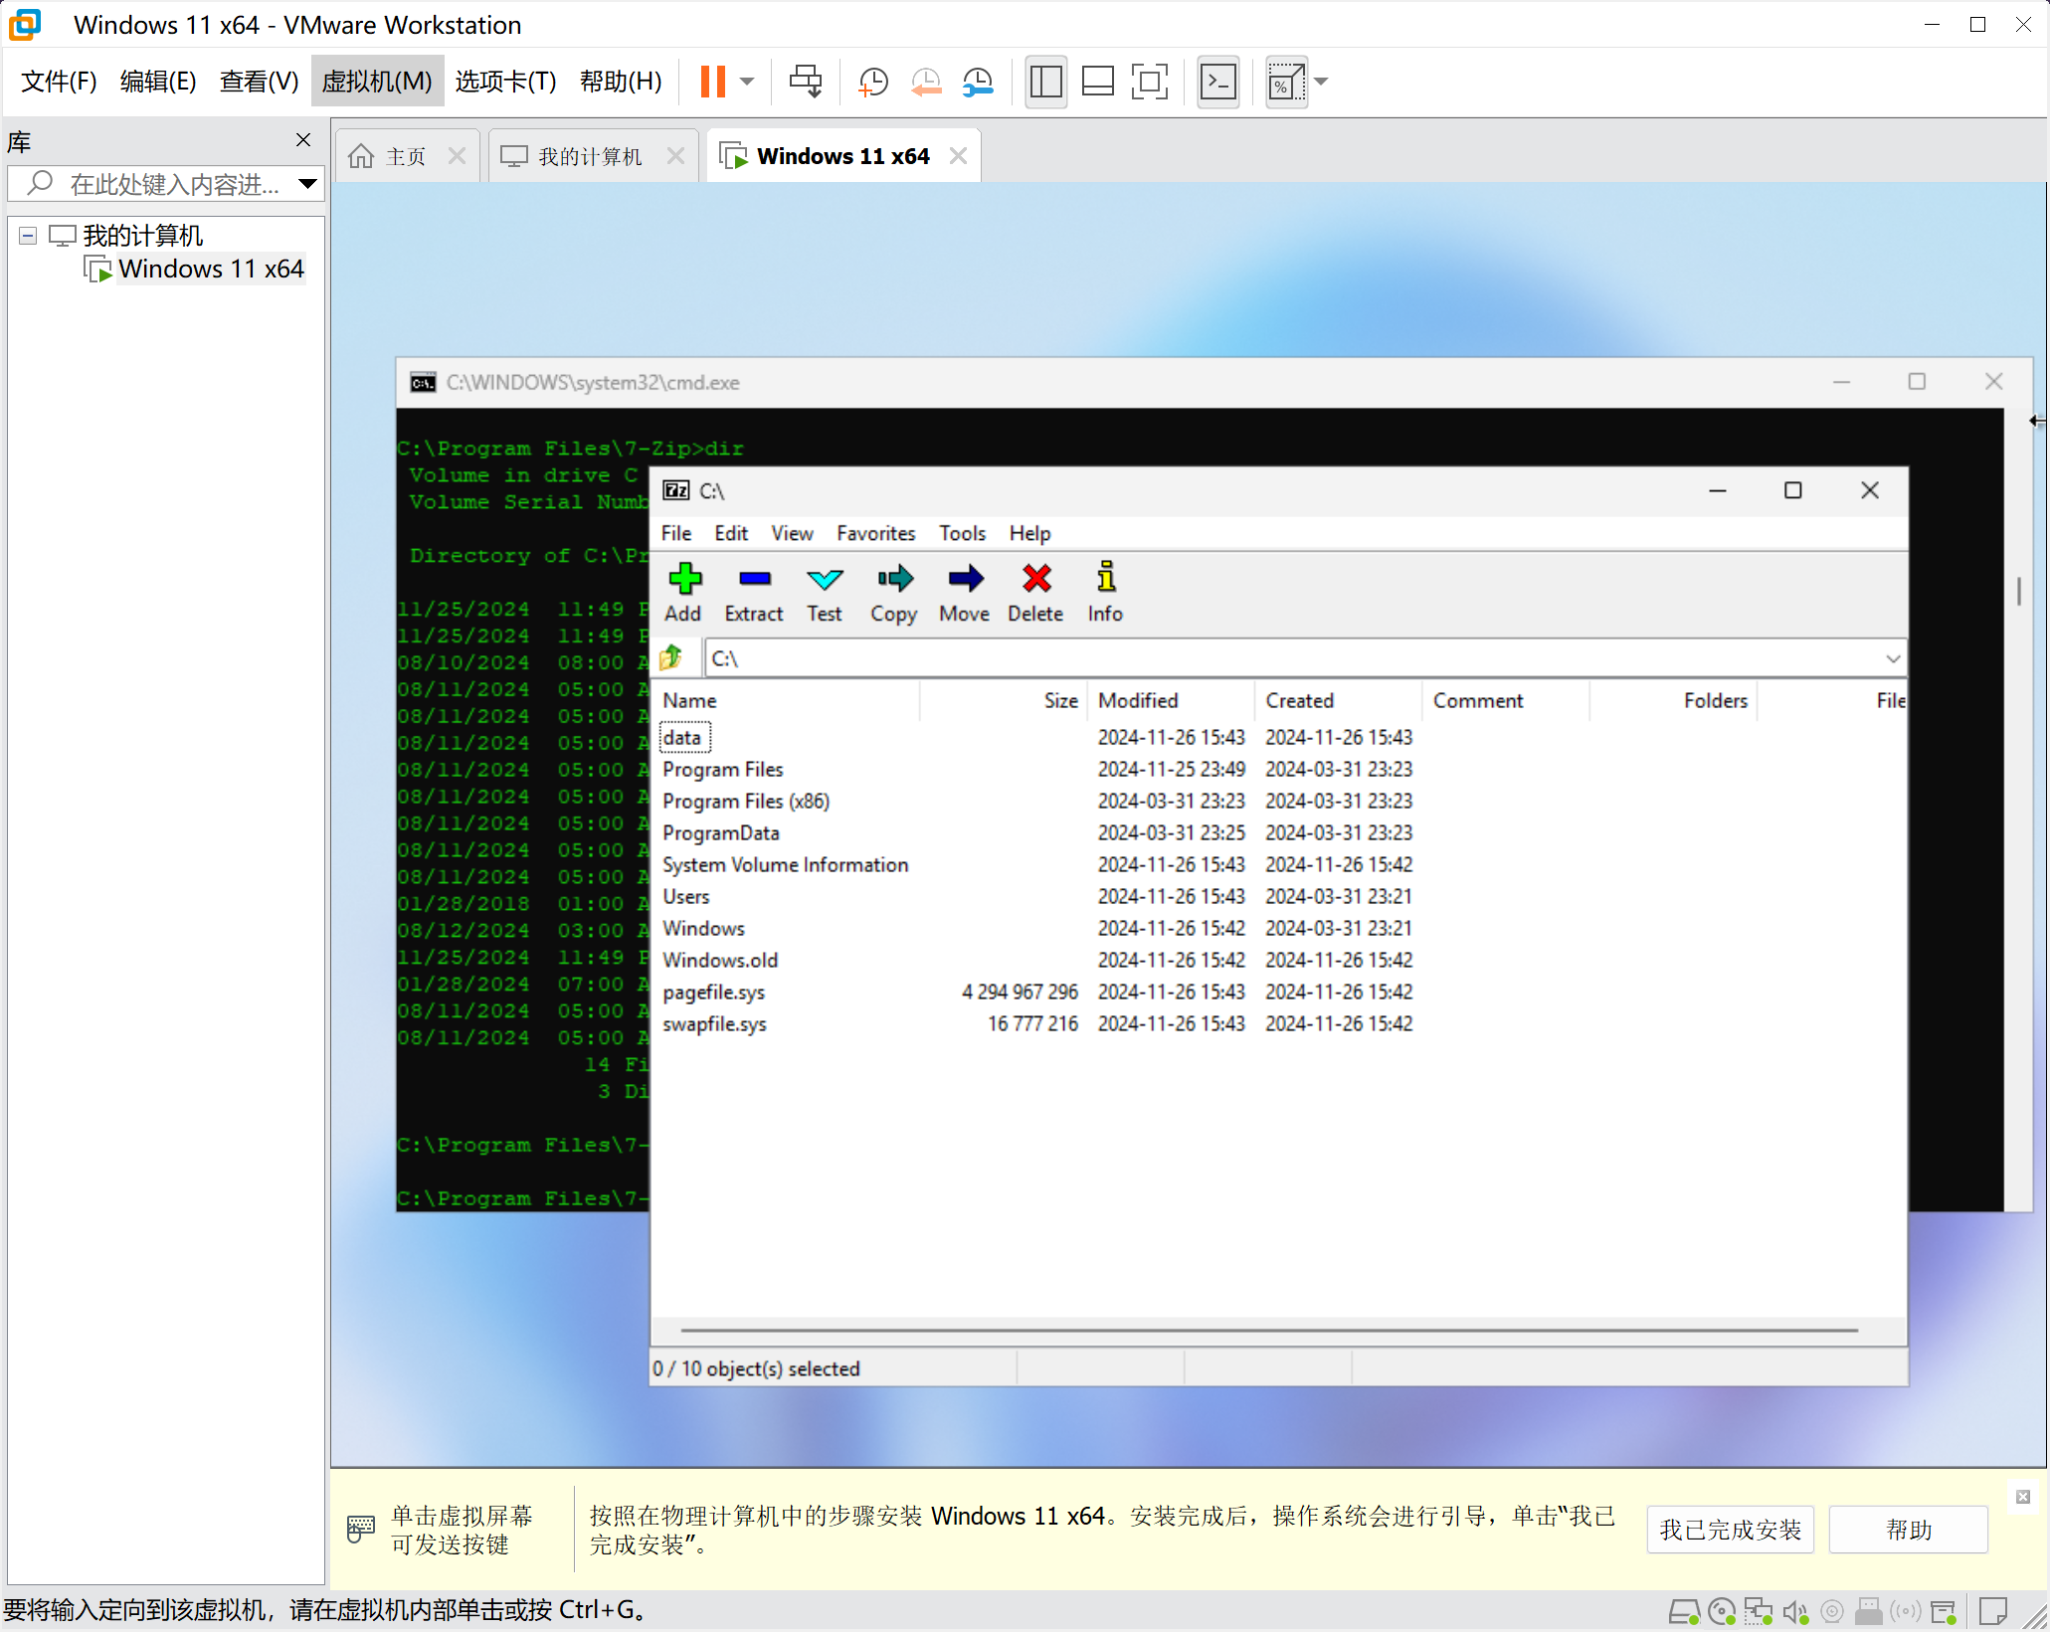Click the hard disk status bar icon
Viewport: 2050px width, 1632px height.
(x=1683, y=1612)
